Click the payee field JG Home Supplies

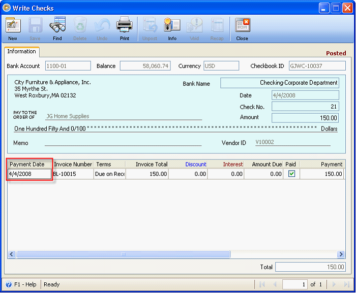click(x=124, y=116)
